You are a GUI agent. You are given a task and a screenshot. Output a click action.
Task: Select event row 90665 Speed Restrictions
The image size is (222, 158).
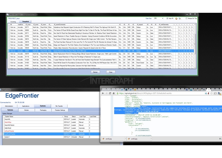pyautogui.click(x=101, y=51)
